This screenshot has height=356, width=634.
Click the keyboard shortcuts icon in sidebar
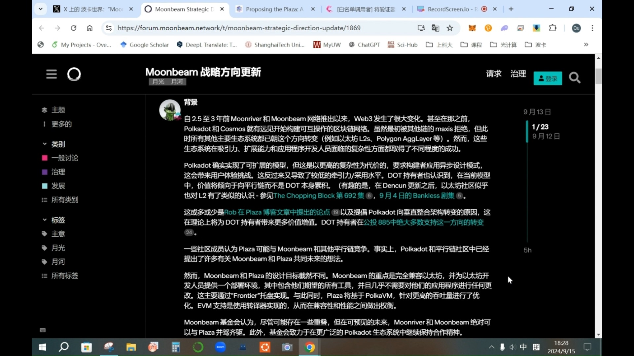[x=43, y=330]
